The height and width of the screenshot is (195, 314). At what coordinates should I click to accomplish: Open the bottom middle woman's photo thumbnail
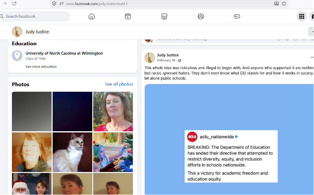pos(72,184)
